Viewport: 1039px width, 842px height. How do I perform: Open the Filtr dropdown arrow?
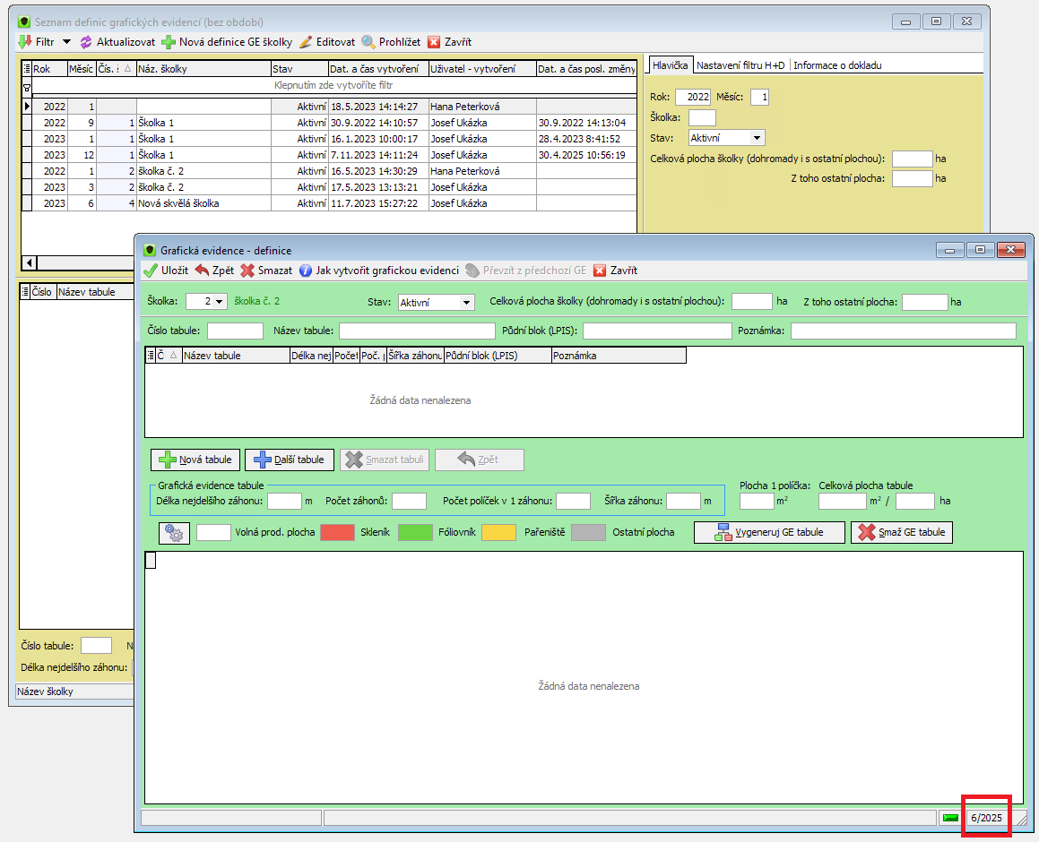[x=66, y=42]
